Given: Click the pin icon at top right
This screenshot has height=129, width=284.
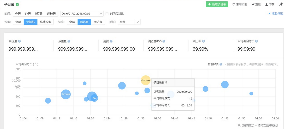Looking at the screenshot, I should [280, 4].
